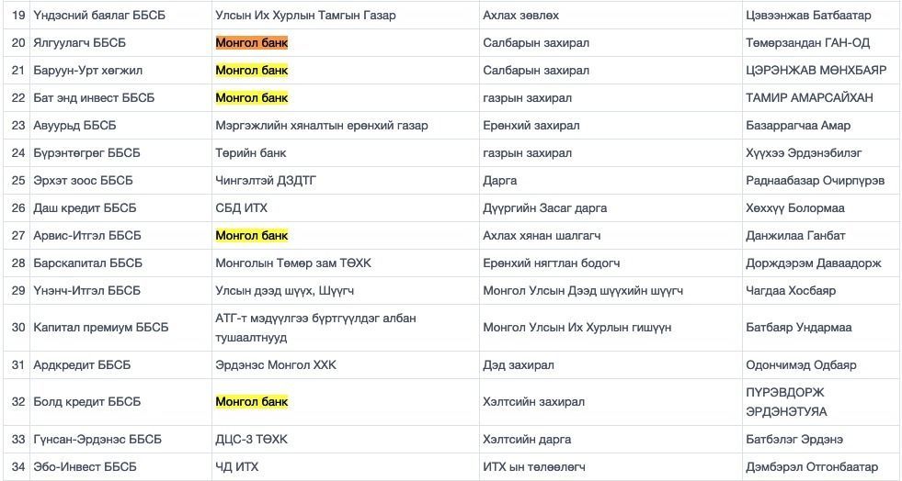Screen dimensions: 902x481
Task: Click the Эрдэнэс Монгол ХХК cell
Action: tap(275, 364)
